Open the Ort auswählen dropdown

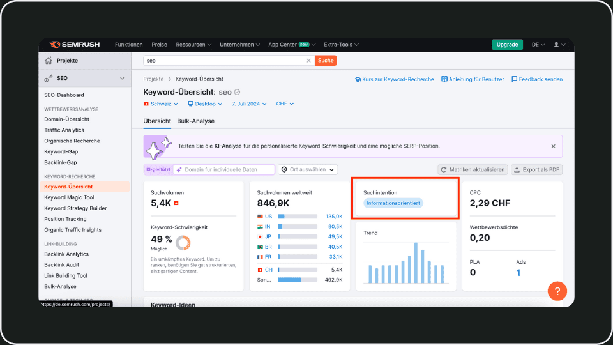click(x=308, y=169)
